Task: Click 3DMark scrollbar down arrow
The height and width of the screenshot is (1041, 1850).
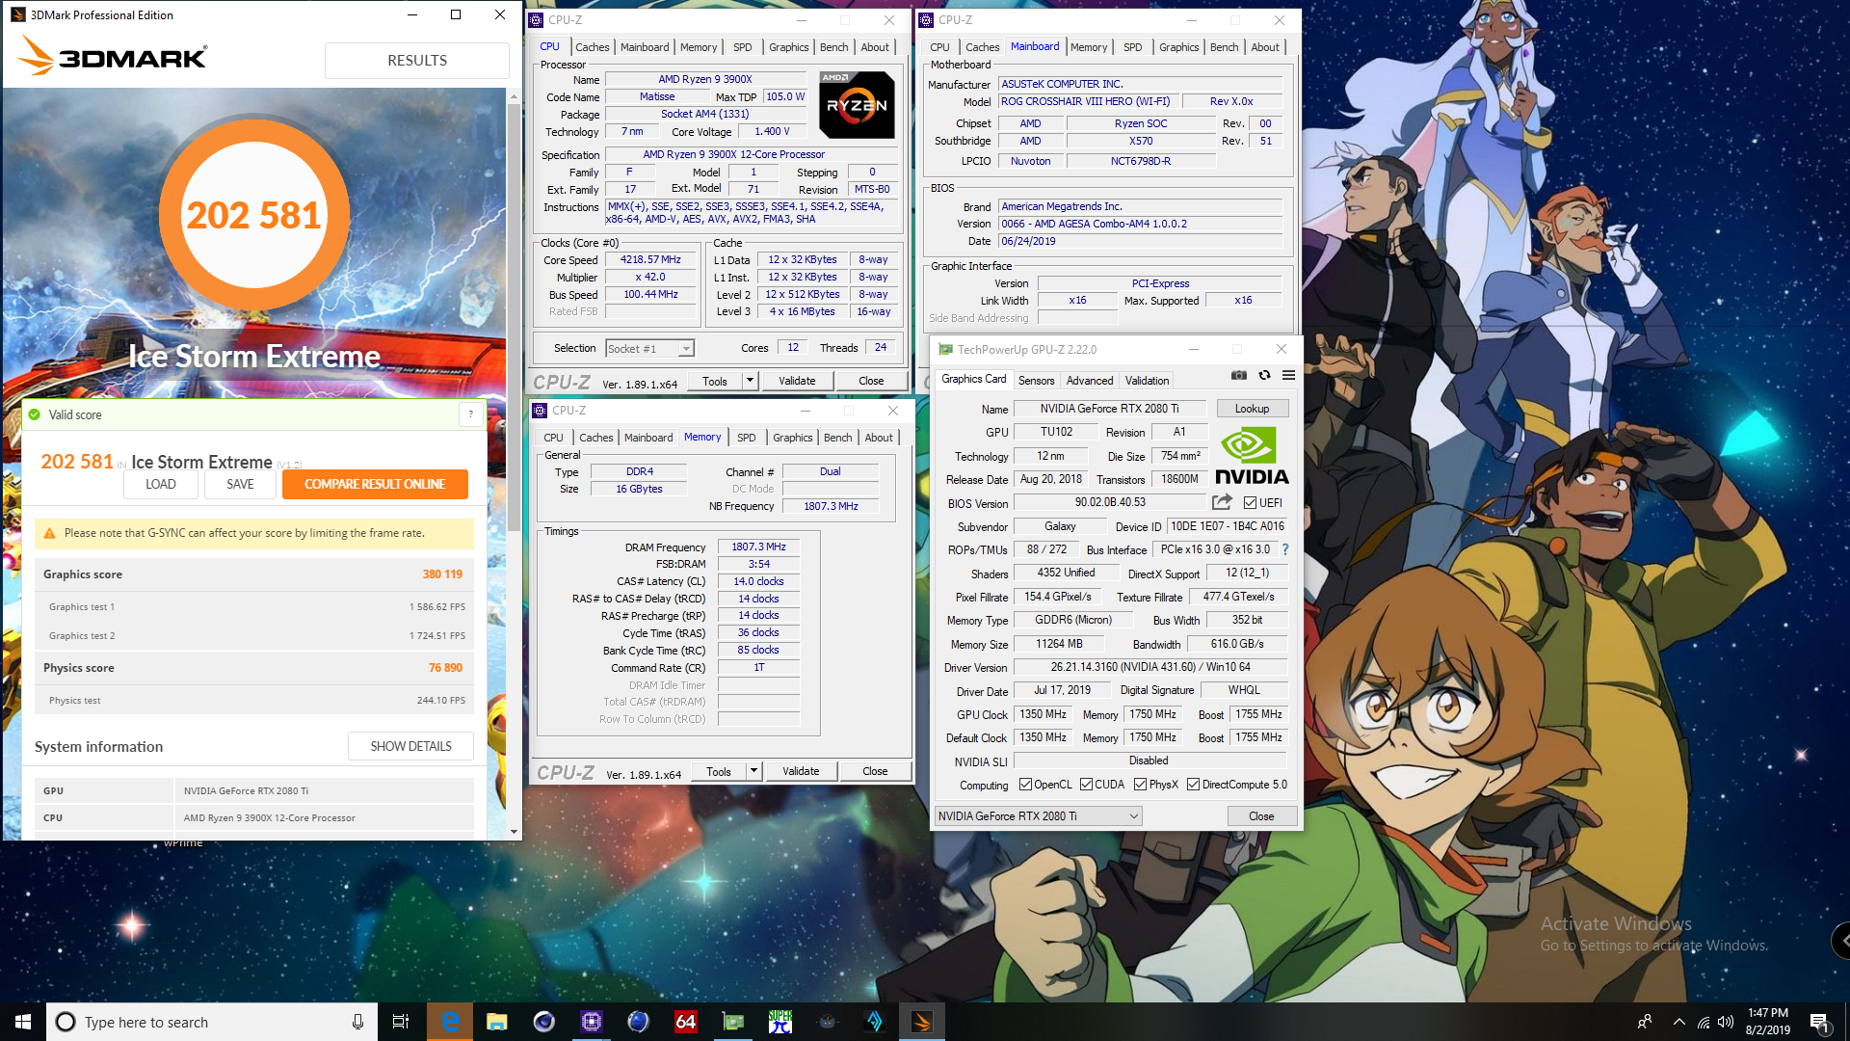Action: [x=514, y=832]
